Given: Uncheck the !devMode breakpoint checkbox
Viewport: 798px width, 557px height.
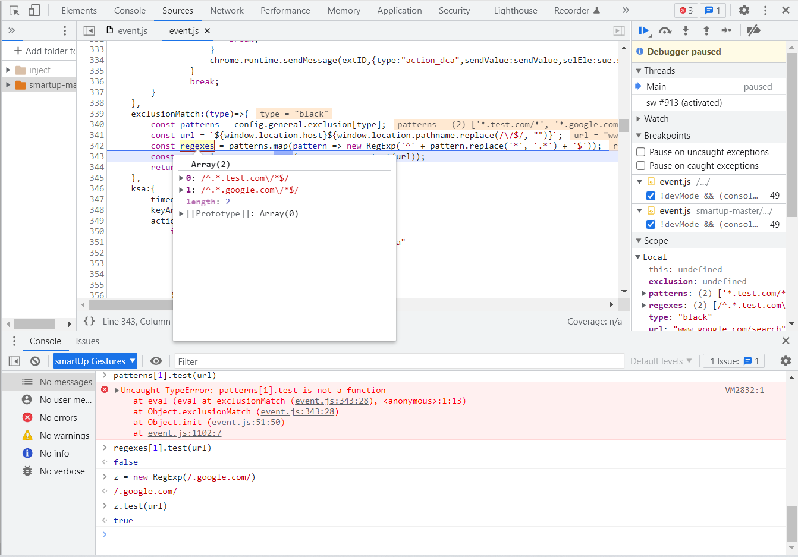Looking at the screenshot, I should 651,196.
